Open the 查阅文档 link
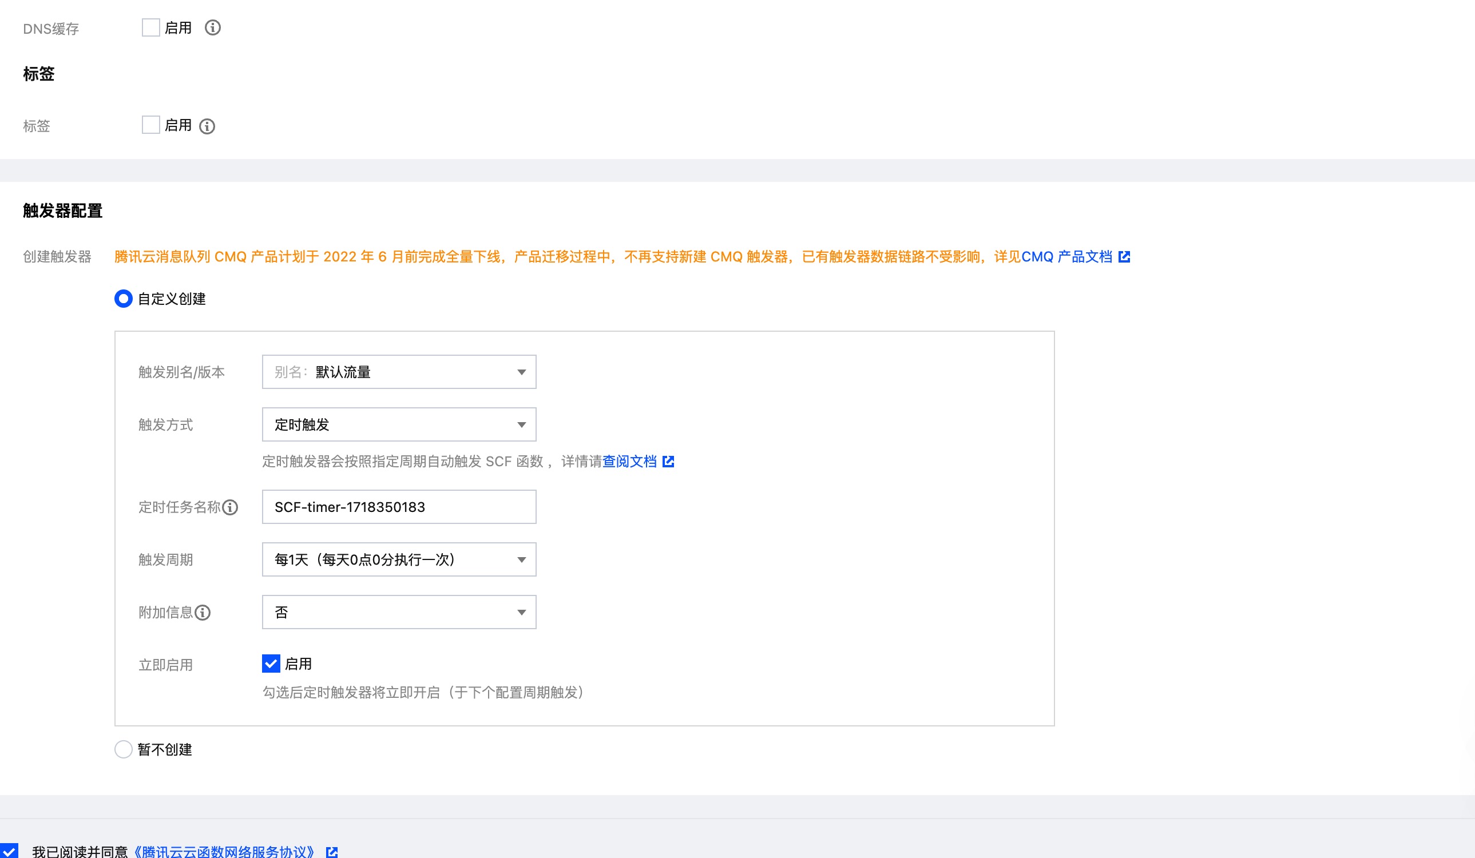This screenshot has height=858, width=1475. pos(629,462)
